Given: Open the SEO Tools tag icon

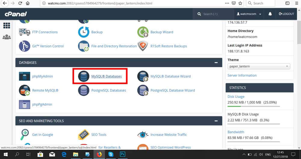Looking at the screenshot, I should [84, 134].
